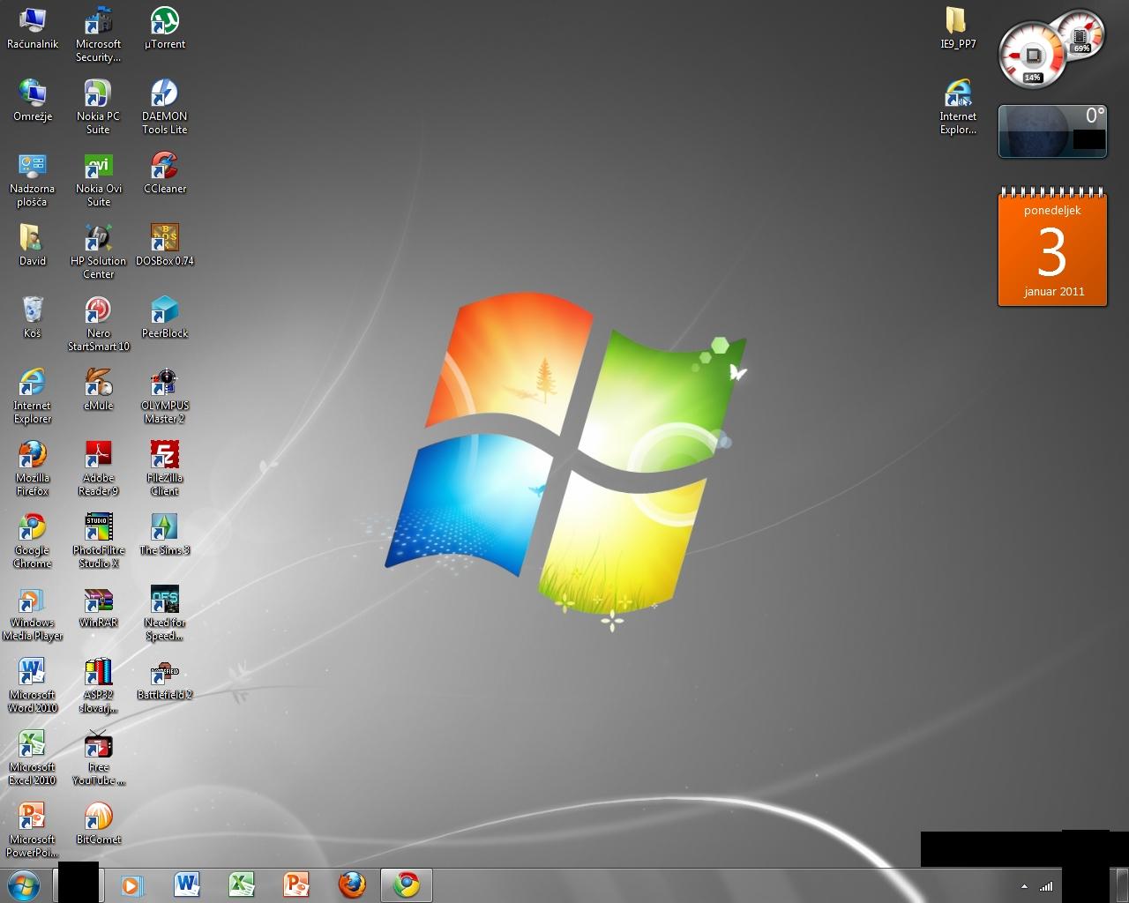Switch to Chrome on the taskbar

pyautogui.click(x=407, y=884)
